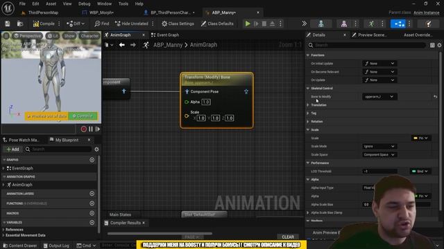The image size is (444, 249).
Task: Add new graph with plus icon
Action: click(92, 160)
